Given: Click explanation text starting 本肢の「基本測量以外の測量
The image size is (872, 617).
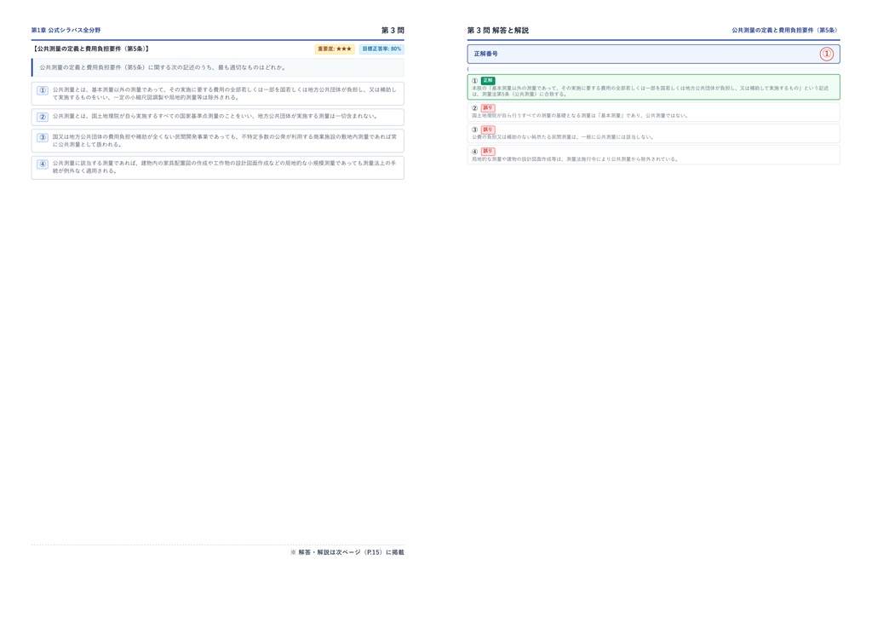Looking at the screenshot, I should pyautogui.click(x=650, y=90).
